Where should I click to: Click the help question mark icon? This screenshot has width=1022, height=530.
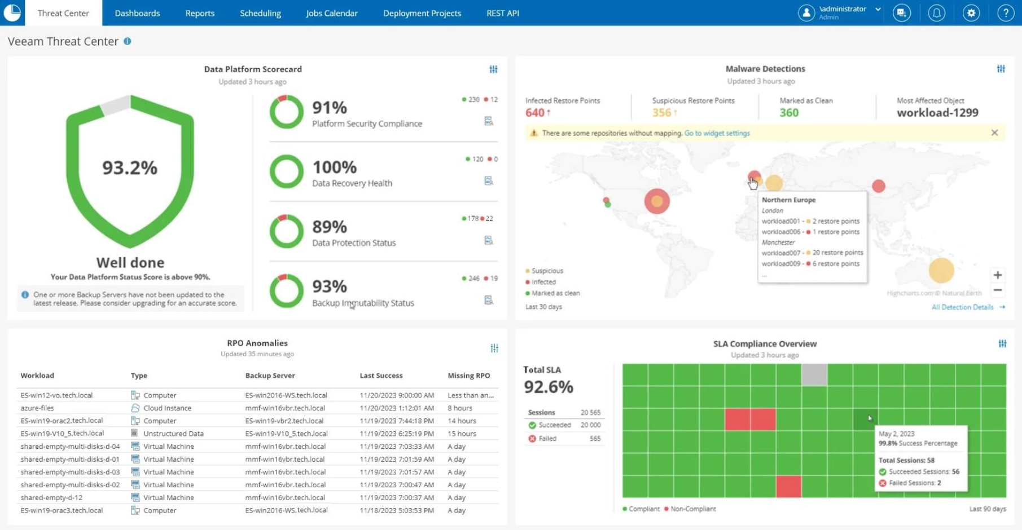coord(1005,13)
